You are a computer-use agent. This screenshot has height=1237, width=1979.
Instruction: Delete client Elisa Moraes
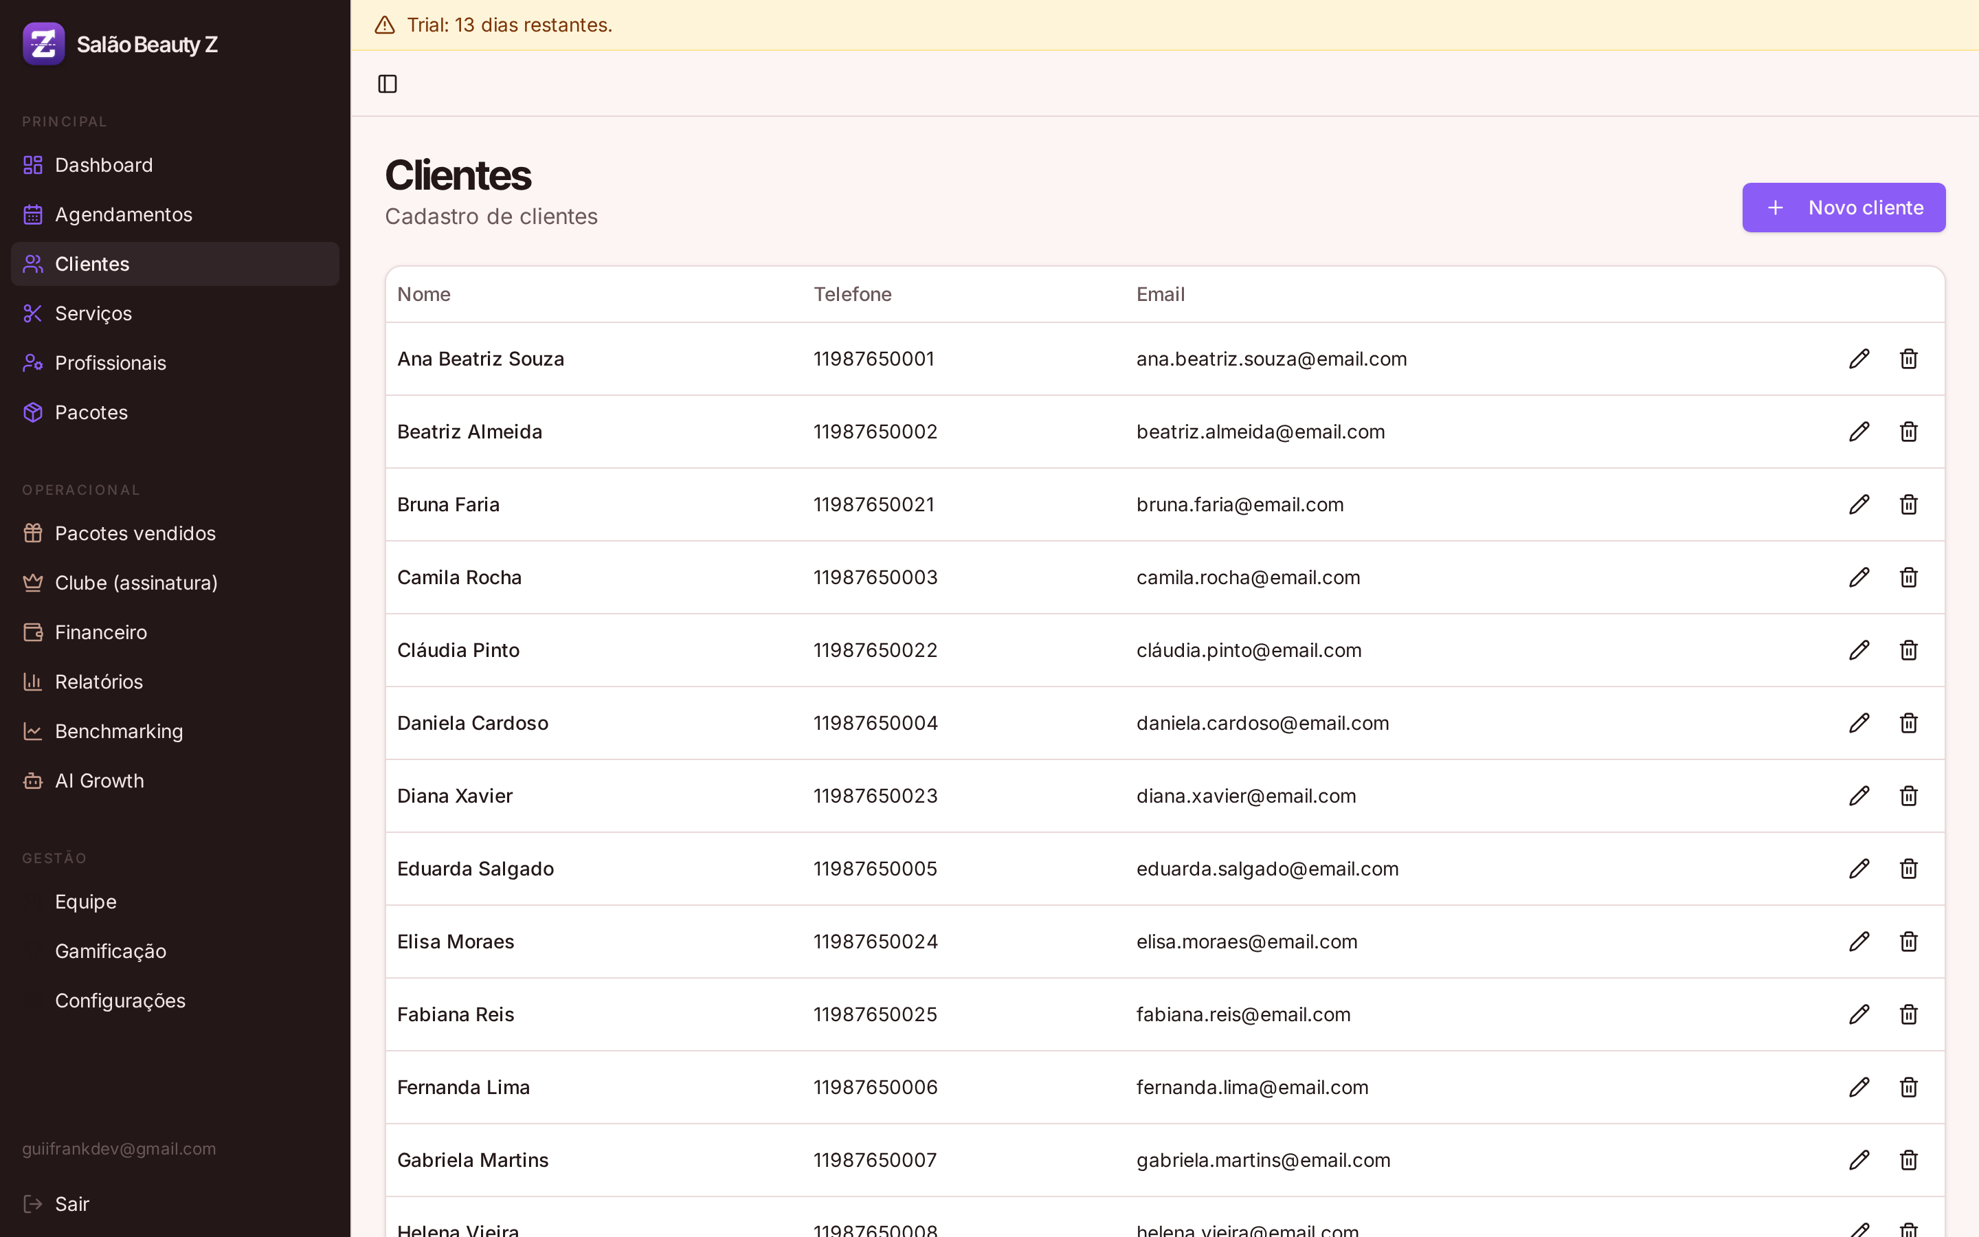coord(1909,941)
